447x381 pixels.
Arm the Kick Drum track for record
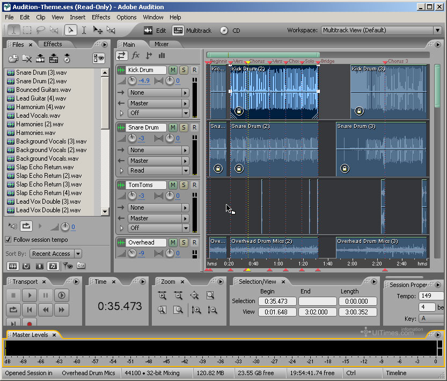click(194, 70)
